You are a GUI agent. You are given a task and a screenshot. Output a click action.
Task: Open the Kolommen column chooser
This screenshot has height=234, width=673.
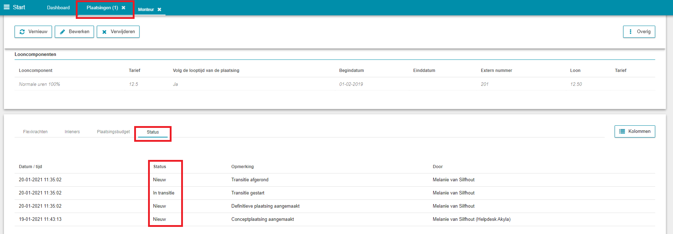click(x=635, y=131)
